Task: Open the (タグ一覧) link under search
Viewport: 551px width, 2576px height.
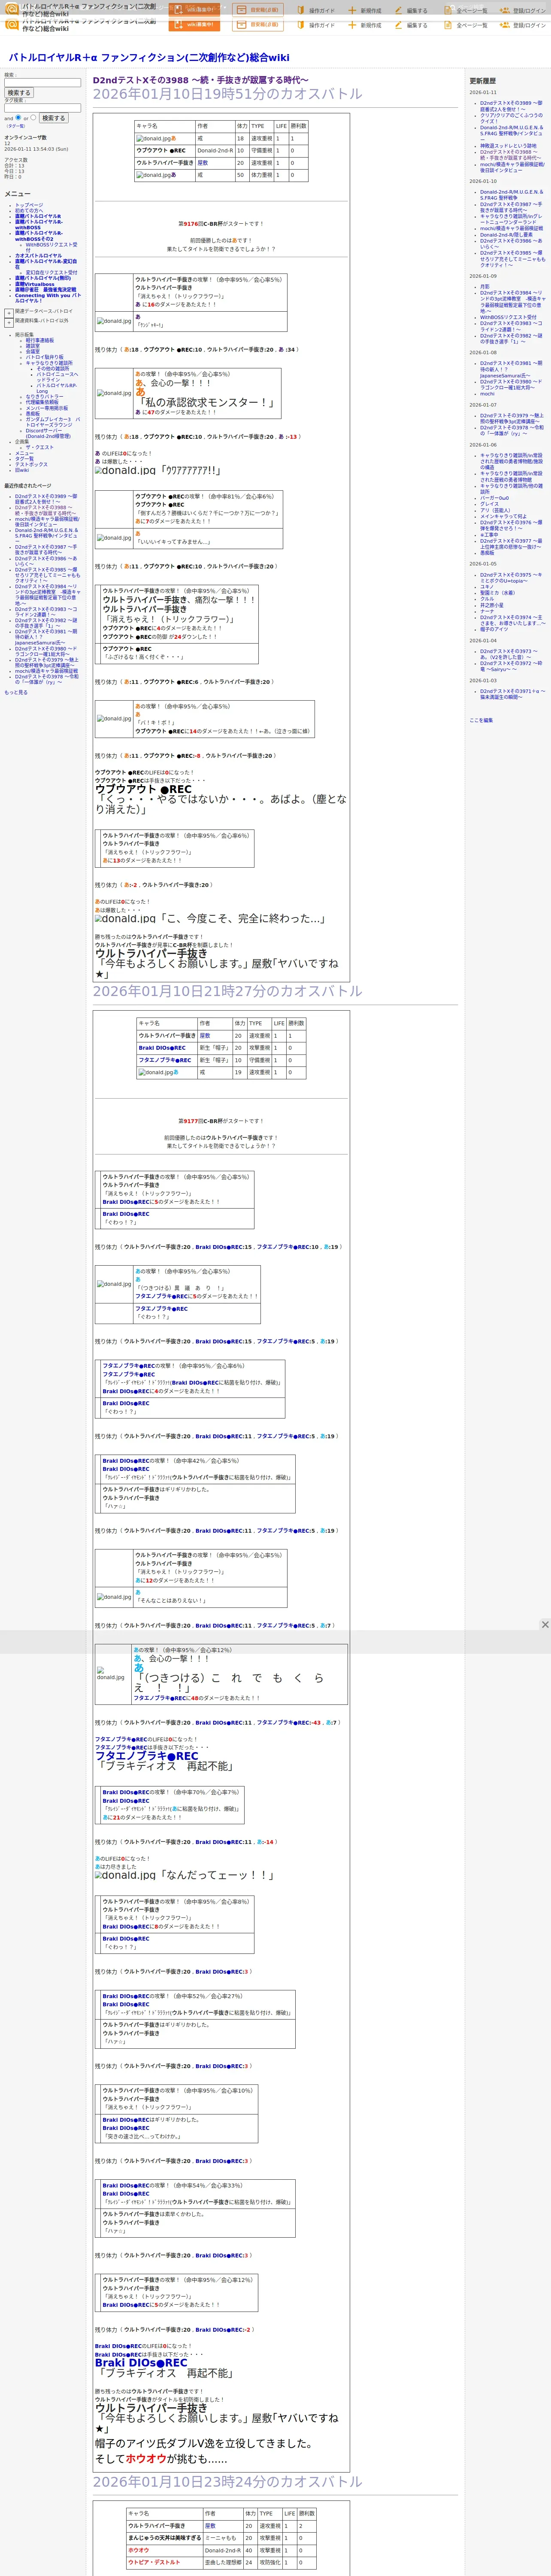Action: click(x=16, y=126)
